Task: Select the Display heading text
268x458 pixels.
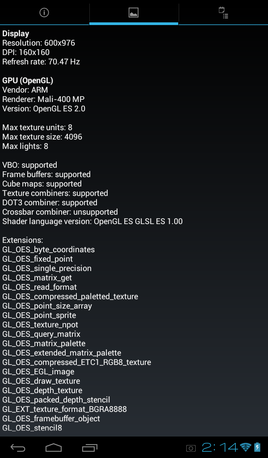Action: 16,34
